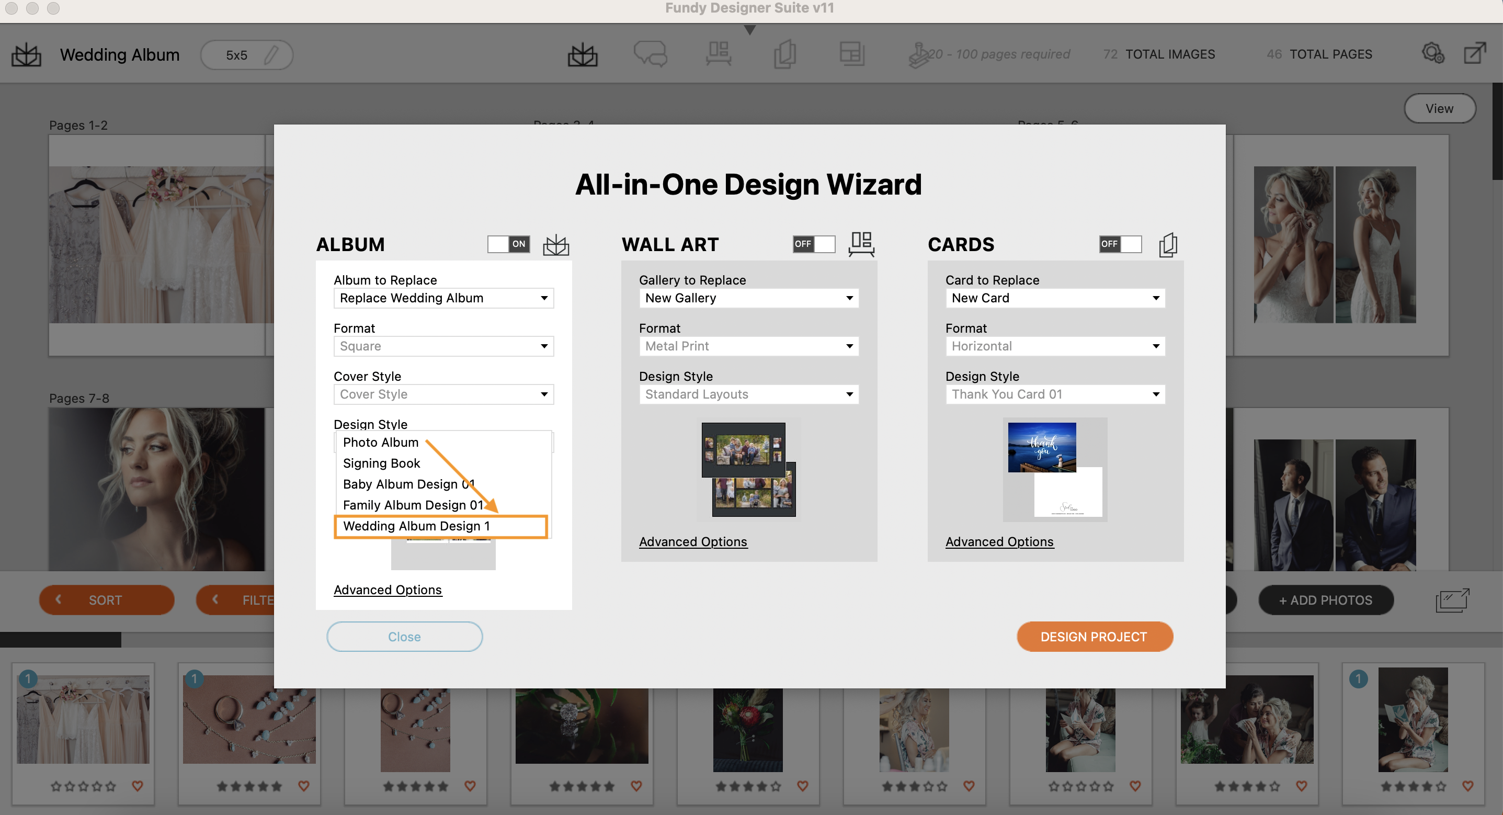Click the quick design picker icon bottom right
1503x815 pixels.
point(1452,600)
